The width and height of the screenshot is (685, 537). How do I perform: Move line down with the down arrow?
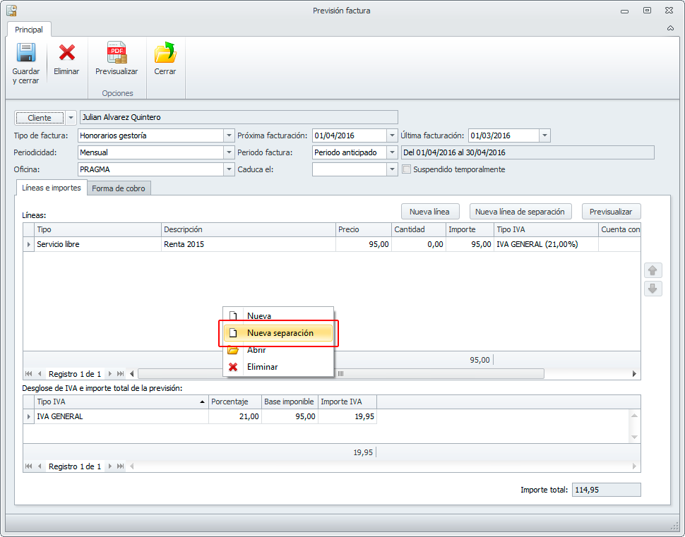[653, 289]
